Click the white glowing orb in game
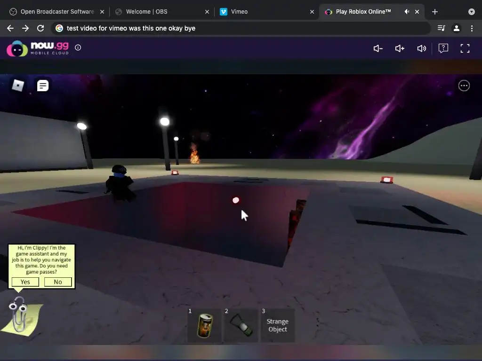Screen dimensions: 482x361 coord(236,200)
